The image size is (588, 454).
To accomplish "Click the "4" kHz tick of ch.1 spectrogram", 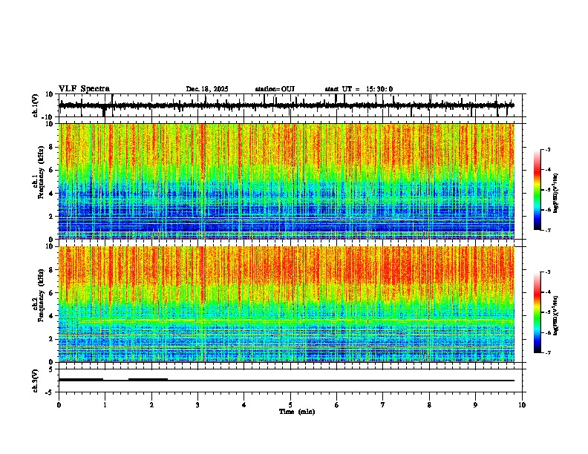I will pos(51,194).
